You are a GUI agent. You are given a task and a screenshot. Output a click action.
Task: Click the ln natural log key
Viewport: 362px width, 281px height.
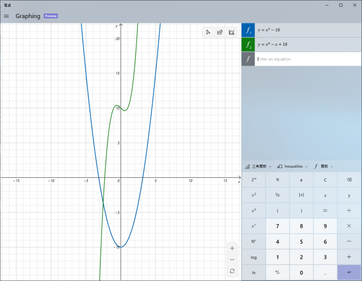(254, 272)
